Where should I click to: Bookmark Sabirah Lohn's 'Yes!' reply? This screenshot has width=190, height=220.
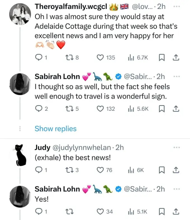click(x=161, y=212)
